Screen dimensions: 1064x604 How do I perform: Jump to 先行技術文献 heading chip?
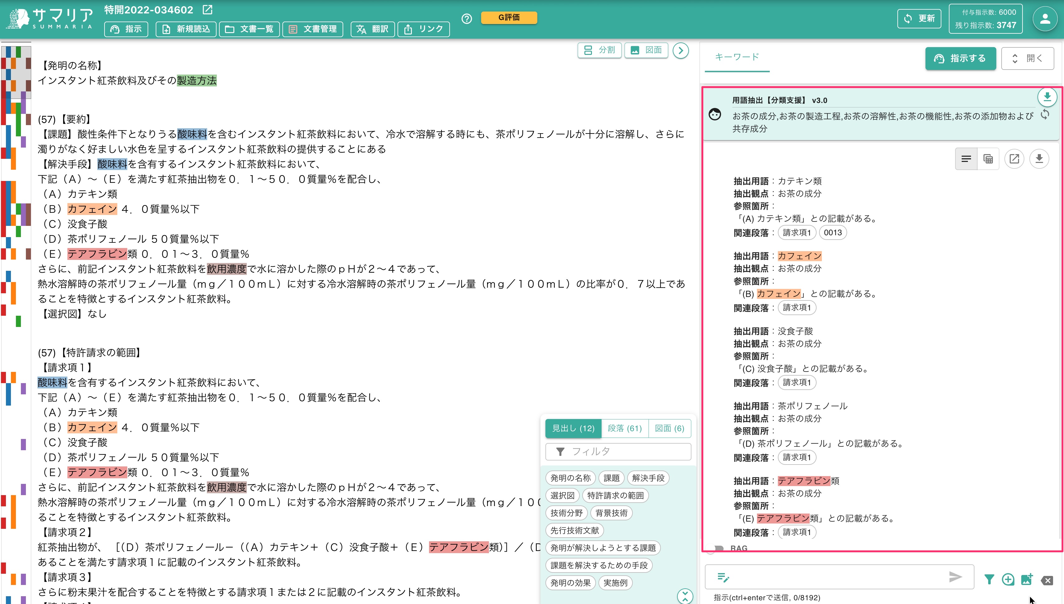tap(574, 530)
